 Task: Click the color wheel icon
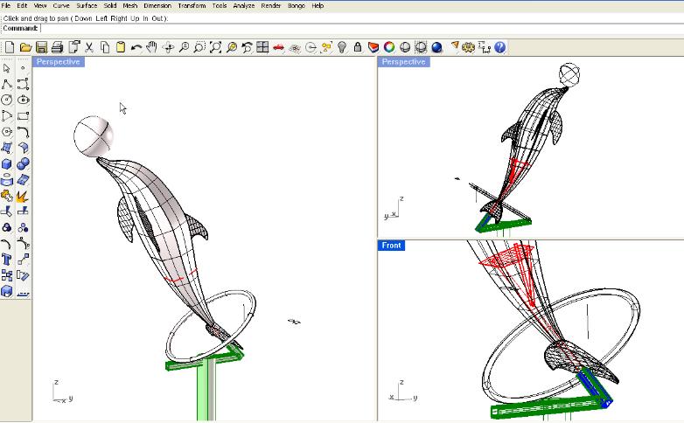point(389,47)
